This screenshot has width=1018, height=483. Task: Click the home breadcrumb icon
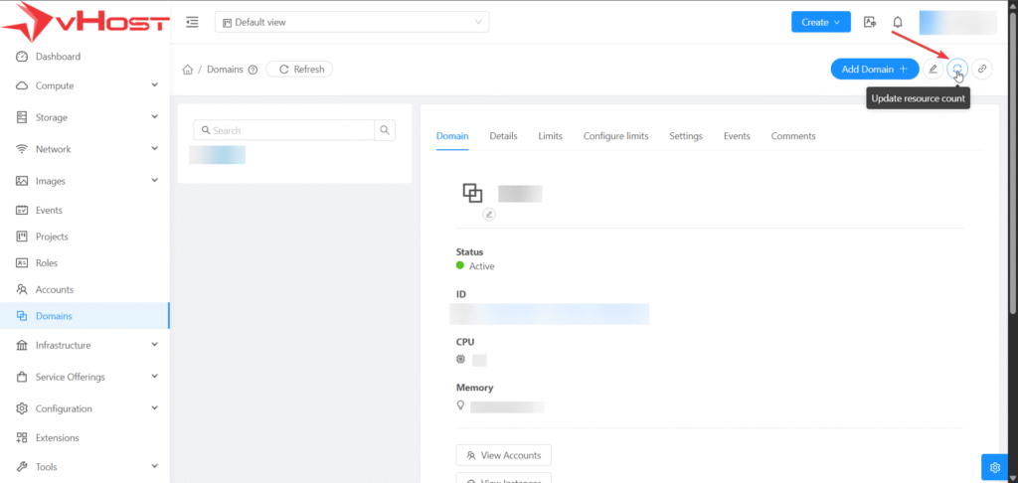(x=187, y=70)
